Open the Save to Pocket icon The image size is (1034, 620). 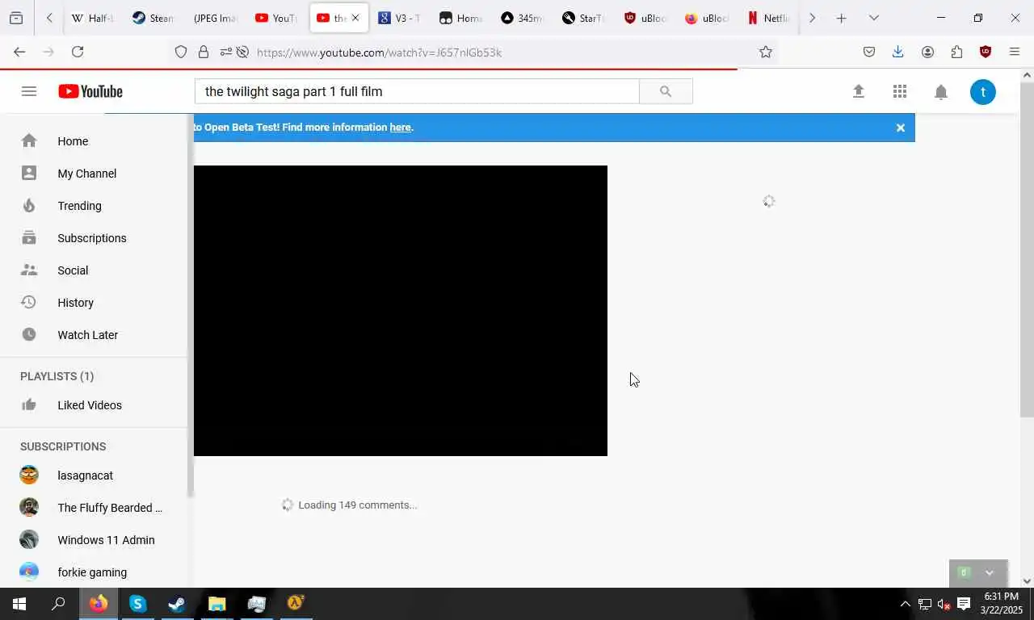coord(869,52)
